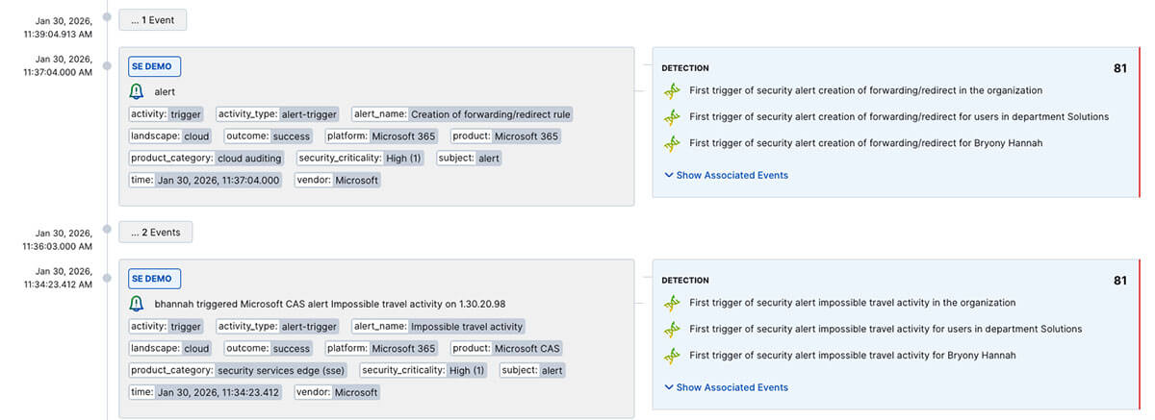Click the DNA icon for impossible travel in the organization
Image resolution: width=1155 pixels, height=420 pixels.
(672, 304)
